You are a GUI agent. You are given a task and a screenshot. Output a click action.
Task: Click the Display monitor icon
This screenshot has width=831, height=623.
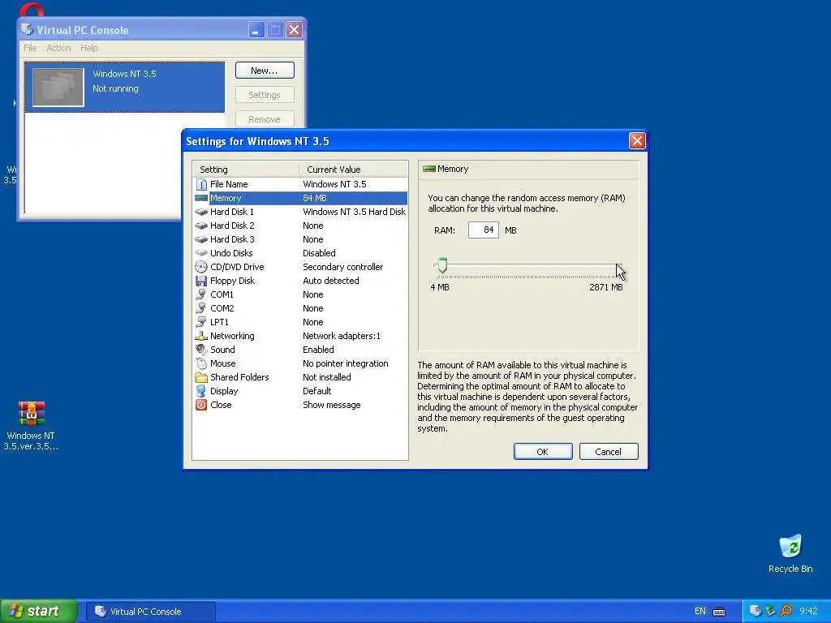[201, 391]
